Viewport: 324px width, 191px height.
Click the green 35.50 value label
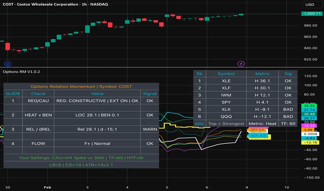click(309, 106)
